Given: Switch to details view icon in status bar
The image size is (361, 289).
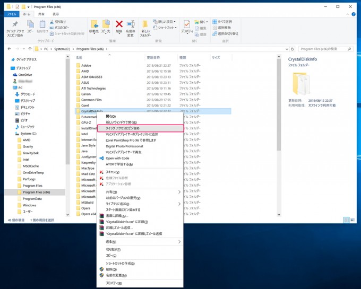Looking at the screenshot, I should coord(346,220).
